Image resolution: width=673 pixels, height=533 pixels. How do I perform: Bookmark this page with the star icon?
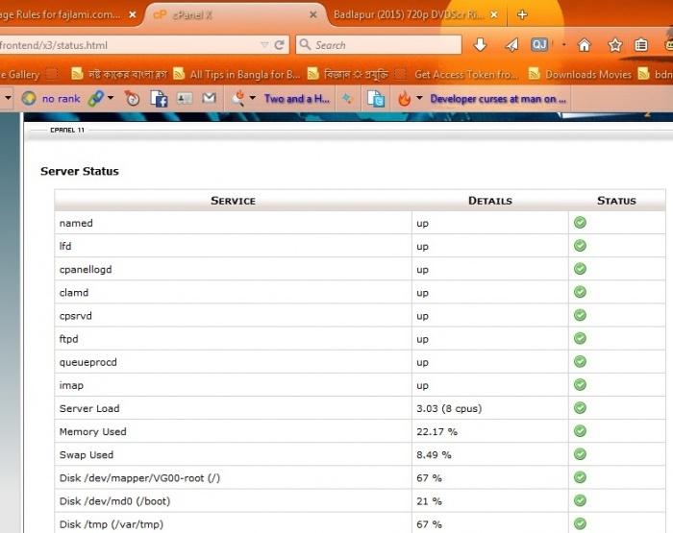(615, 44)
